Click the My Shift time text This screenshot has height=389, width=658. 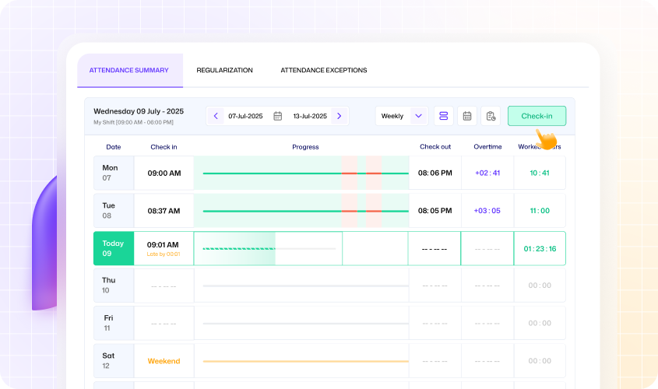pyautogui.click(x=133, y=122)
